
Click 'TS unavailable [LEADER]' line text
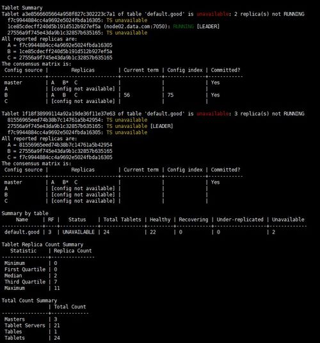point(140,126)
